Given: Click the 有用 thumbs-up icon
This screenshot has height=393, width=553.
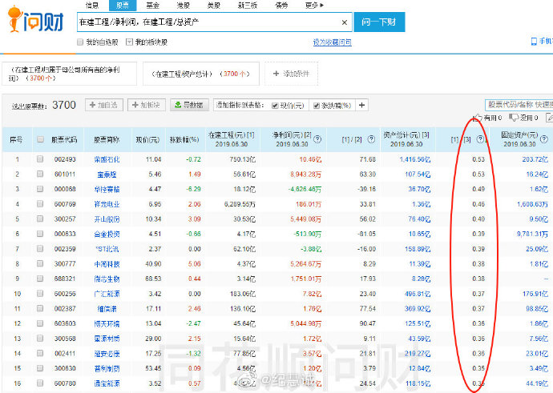Looking at the screenshot, I should (478, 118).
